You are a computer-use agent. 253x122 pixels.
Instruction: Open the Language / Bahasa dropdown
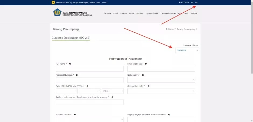tap(187, 50)
